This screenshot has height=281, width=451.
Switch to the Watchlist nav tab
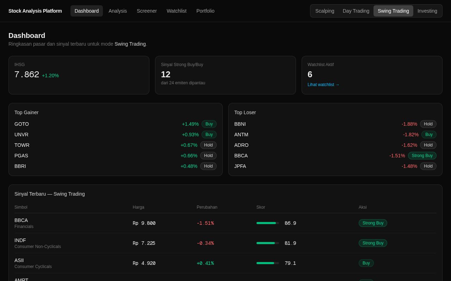coord(177,11)
